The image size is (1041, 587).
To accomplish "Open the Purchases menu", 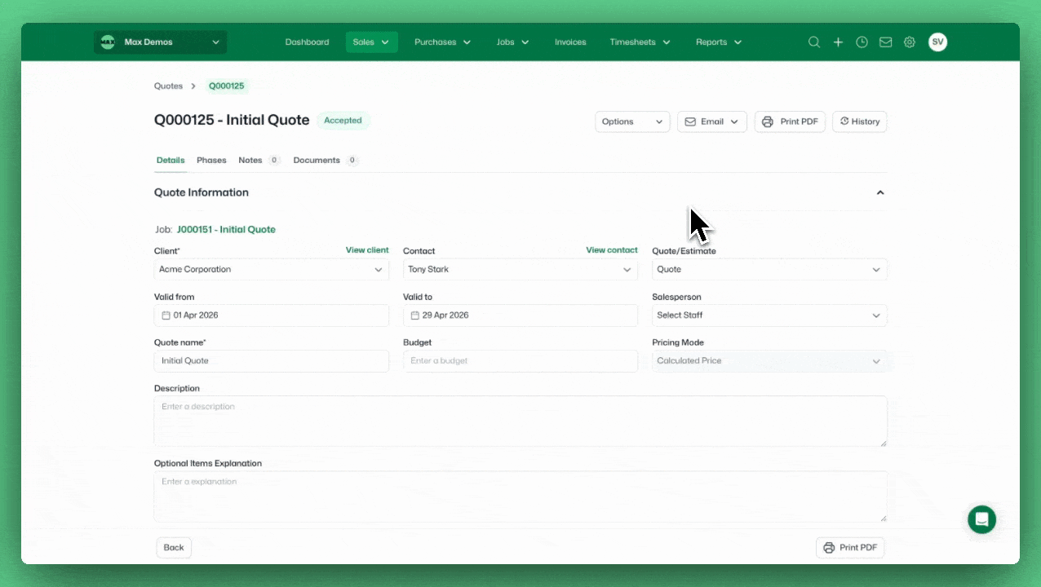I will tap(442, 42).
